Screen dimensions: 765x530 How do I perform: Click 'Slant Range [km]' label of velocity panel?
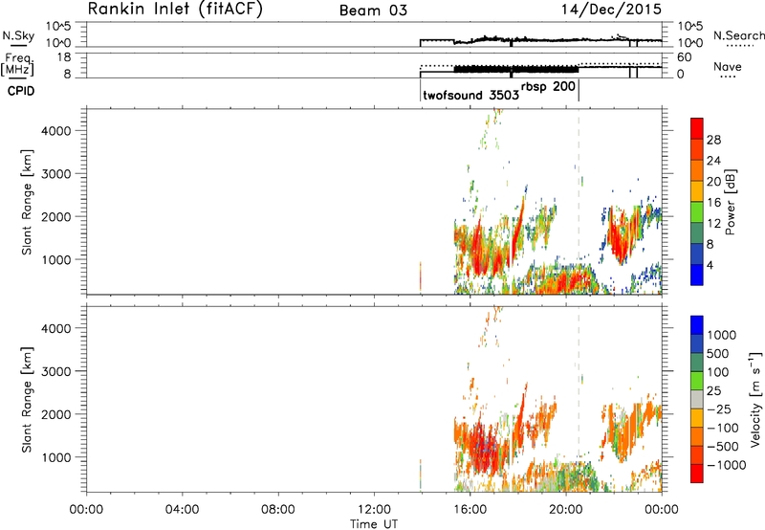point(27,400)
